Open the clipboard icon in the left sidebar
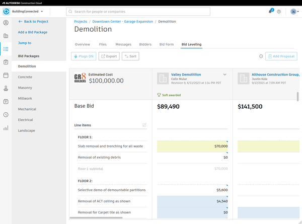Image resolution: width=302 pixels, height=224 pixels. point(6,62)
